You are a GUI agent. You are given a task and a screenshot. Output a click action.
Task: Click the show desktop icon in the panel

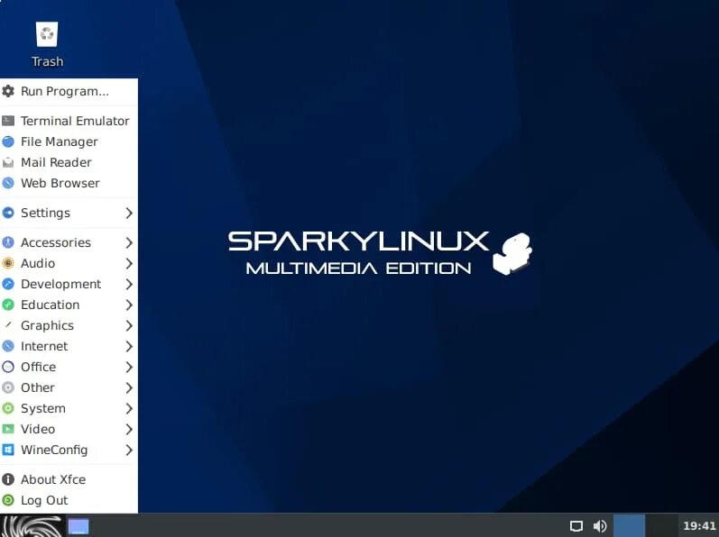(78, 526)
